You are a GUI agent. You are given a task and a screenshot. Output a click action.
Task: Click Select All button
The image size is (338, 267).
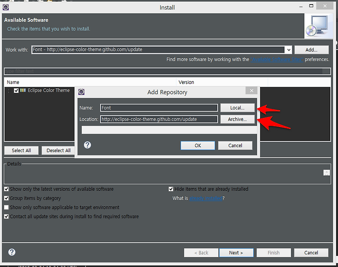[x=21, y=150]
